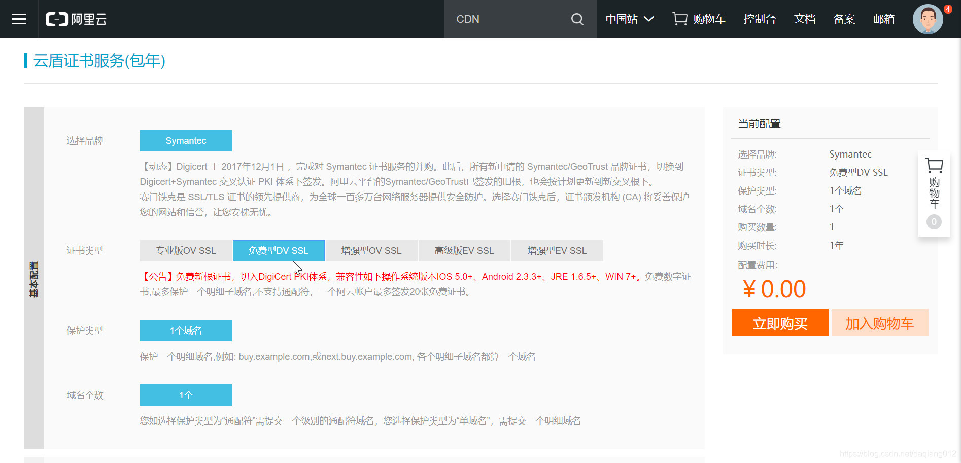Click the 证书类型 field label
961x463 pixels.
point(85,251)
